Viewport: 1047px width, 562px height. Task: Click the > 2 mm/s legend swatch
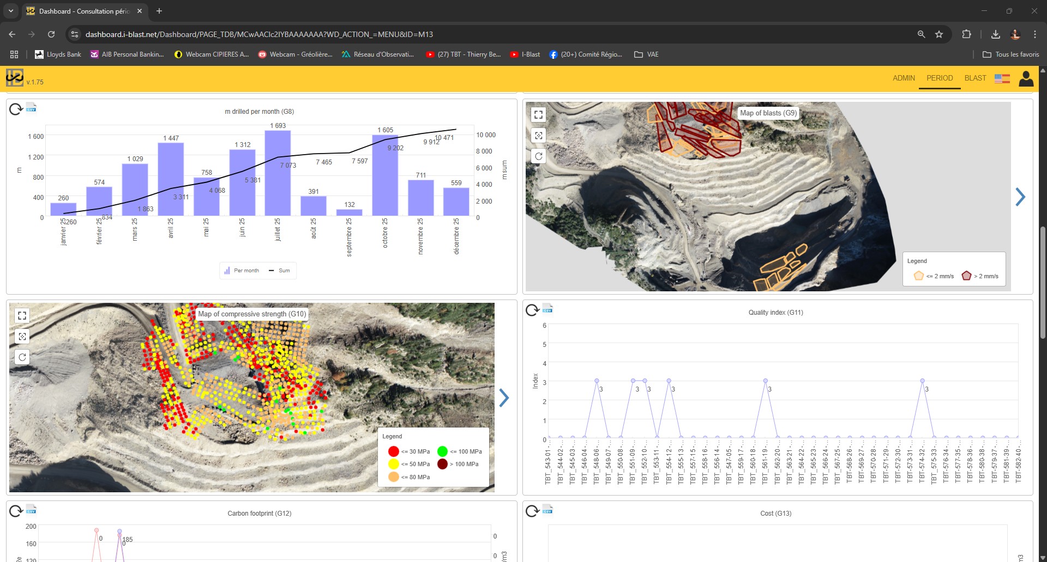point(966,276)
